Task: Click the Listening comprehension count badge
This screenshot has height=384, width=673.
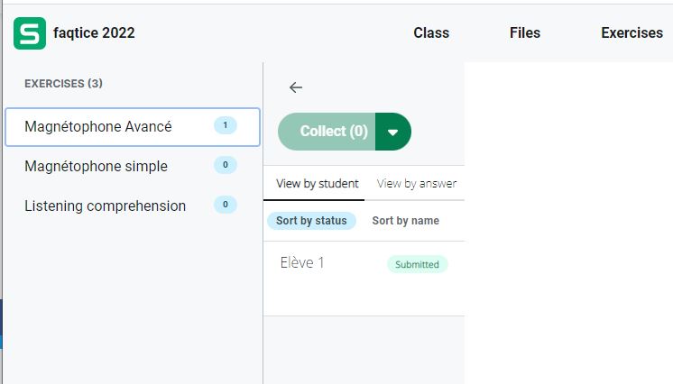Action: 225,205
